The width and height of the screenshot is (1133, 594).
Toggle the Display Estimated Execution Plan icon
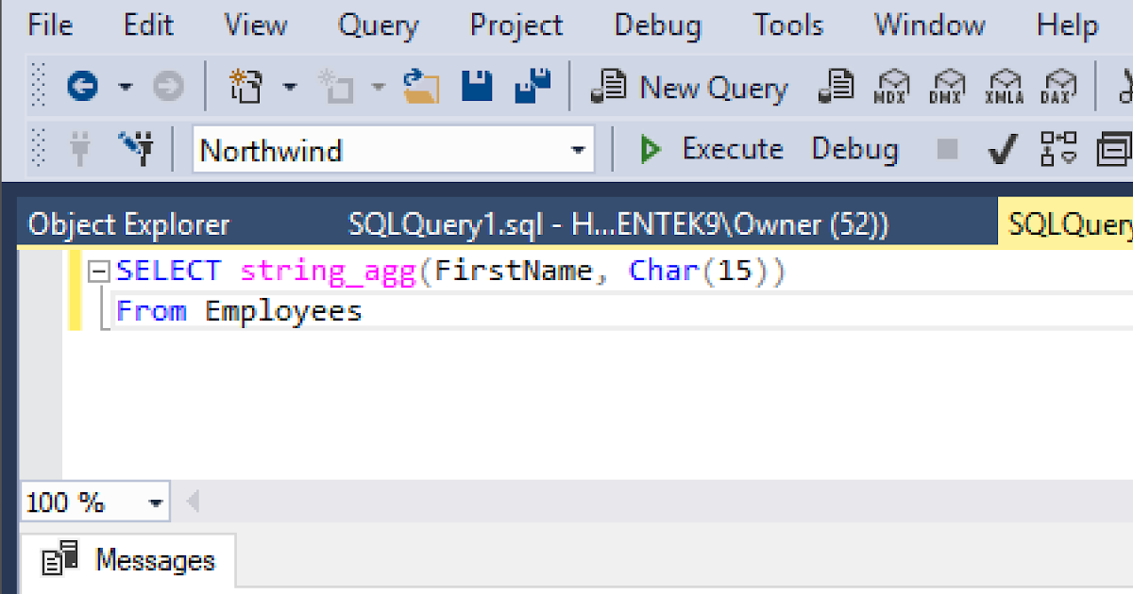coord(1057,148)
